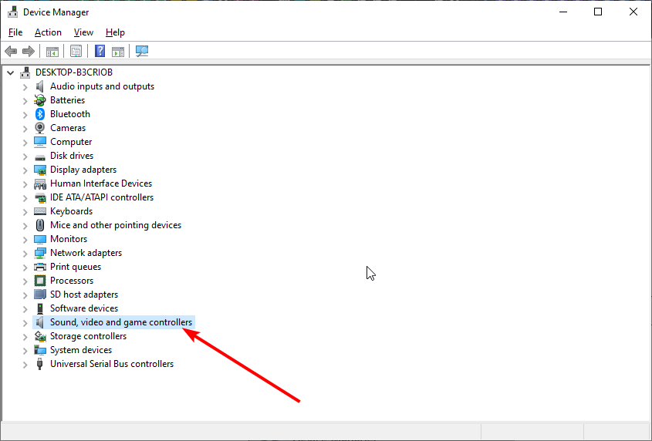Viewport: 652px width, 441px height.
Task: Expand the Network adapters chevron
Action: click(x=25, y=253)
